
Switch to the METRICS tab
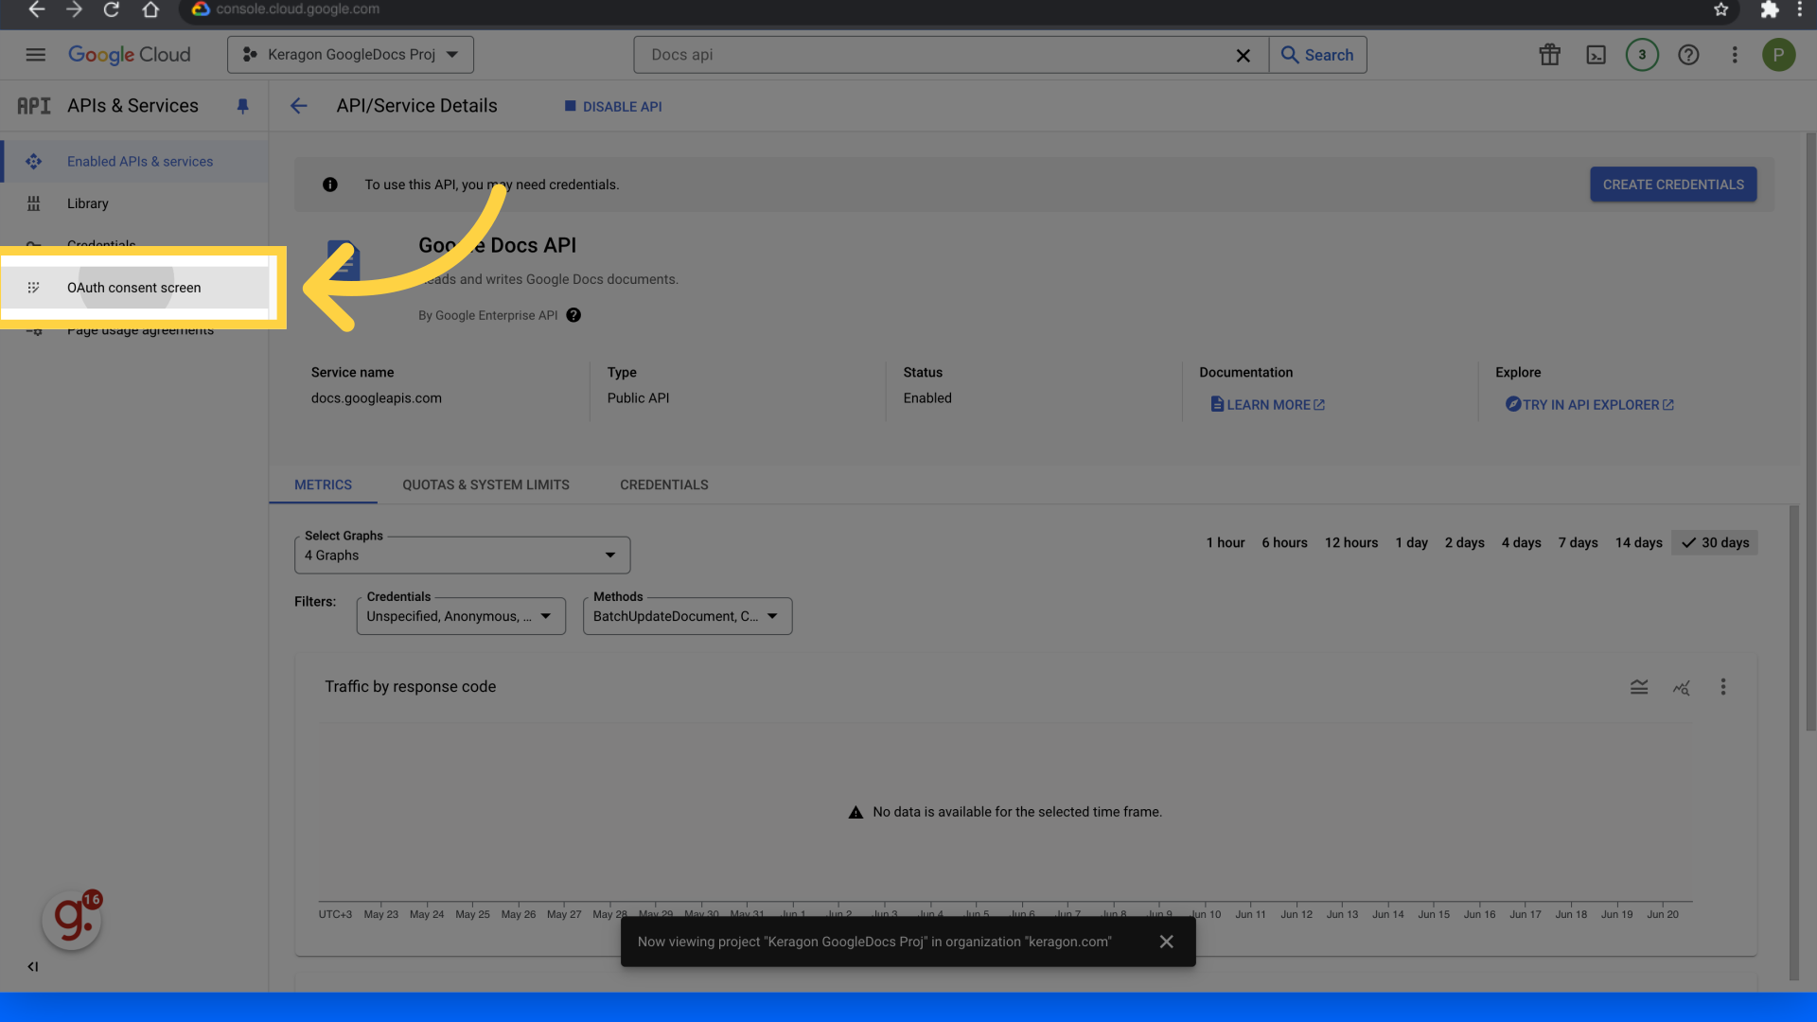click(x=323, y=485)
